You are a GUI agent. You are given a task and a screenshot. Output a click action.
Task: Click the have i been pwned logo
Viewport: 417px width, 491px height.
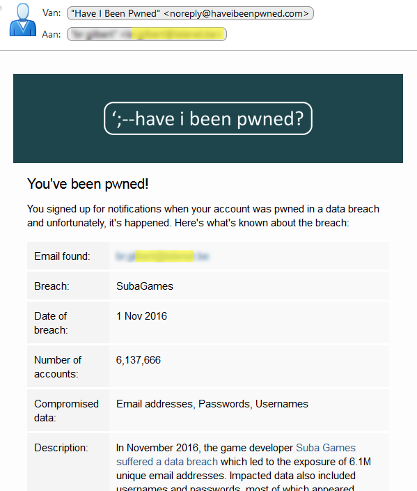coord(208,118)
